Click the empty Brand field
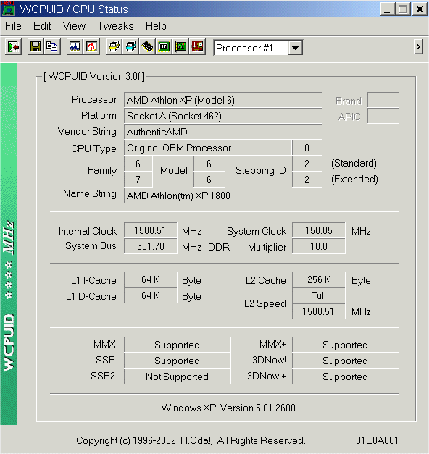 pos(383,100)
